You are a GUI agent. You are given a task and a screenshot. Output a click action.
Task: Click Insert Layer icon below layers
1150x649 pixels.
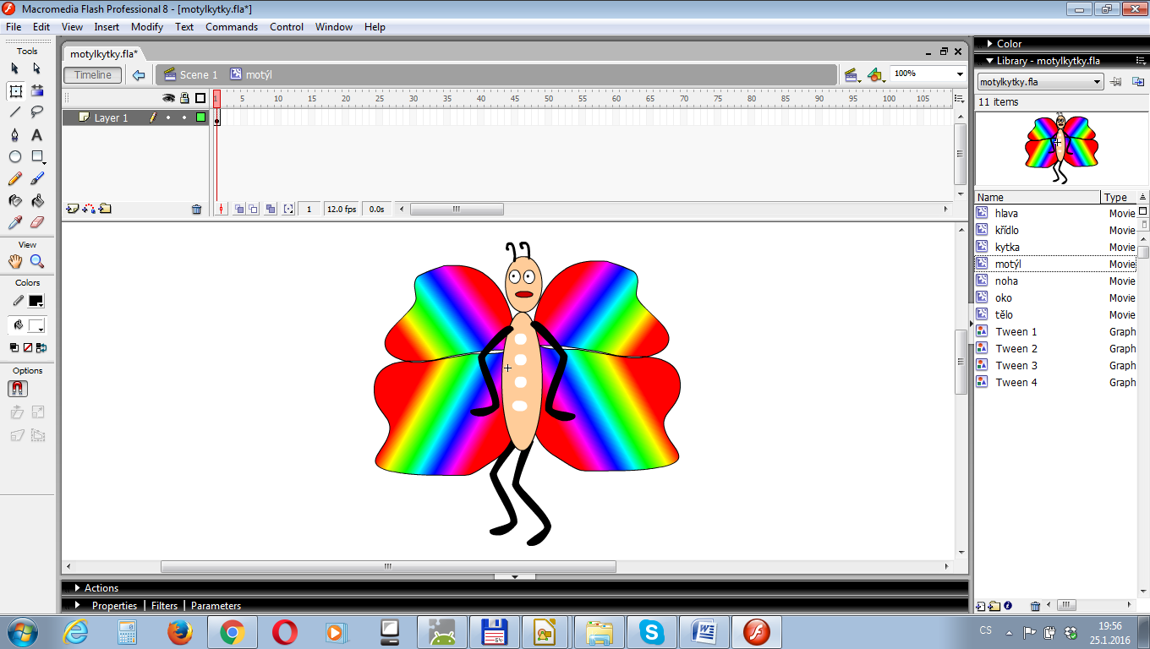click(72, 209)
